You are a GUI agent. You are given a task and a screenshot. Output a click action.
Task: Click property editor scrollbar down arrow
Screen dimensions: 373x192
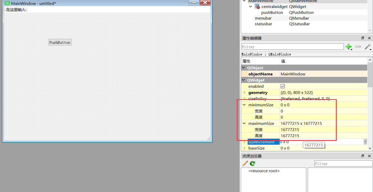point(370,149)
